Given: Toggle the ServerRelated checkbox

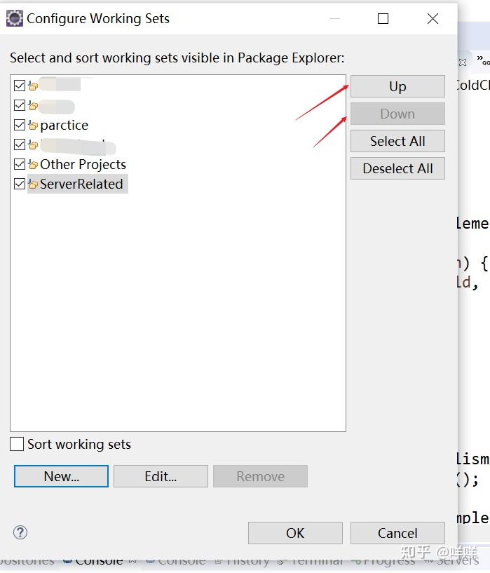Looking at the screenshot, I should pyautogui.click(x=20, y=184).
